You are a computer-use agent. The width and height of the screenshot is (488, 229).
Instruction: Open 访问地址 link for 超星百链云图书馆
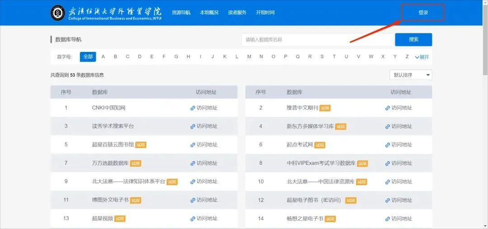coord(204,145)
